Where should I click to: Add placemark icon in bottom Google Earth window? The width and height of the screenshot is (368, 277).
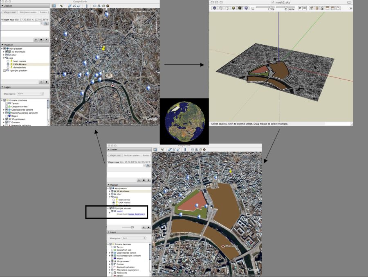click(162, 149)
